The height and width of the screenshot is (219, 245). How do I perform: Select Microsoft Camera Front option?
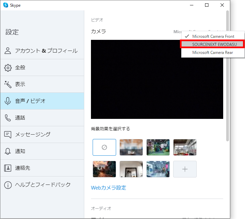[213, 36]
